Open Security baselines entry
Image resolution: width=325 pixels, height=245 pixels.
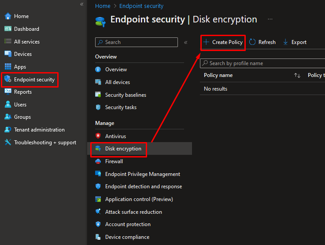coord(126,95)
